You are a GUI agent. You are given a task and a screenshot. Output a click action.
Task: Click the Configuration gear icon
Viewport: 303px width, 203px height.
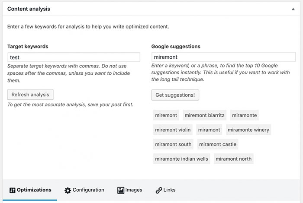[x=68, y=190]
